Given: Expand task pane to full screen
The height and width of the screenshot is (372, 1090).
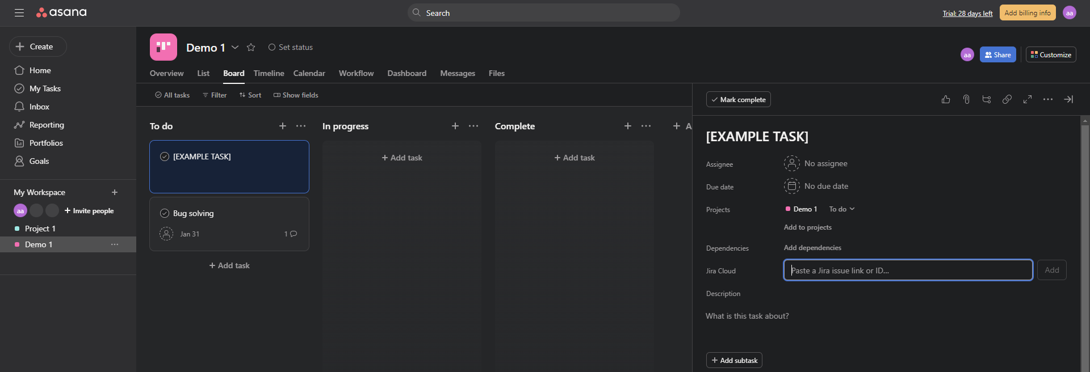Looking at the screenshot, I should [1027, 99].
